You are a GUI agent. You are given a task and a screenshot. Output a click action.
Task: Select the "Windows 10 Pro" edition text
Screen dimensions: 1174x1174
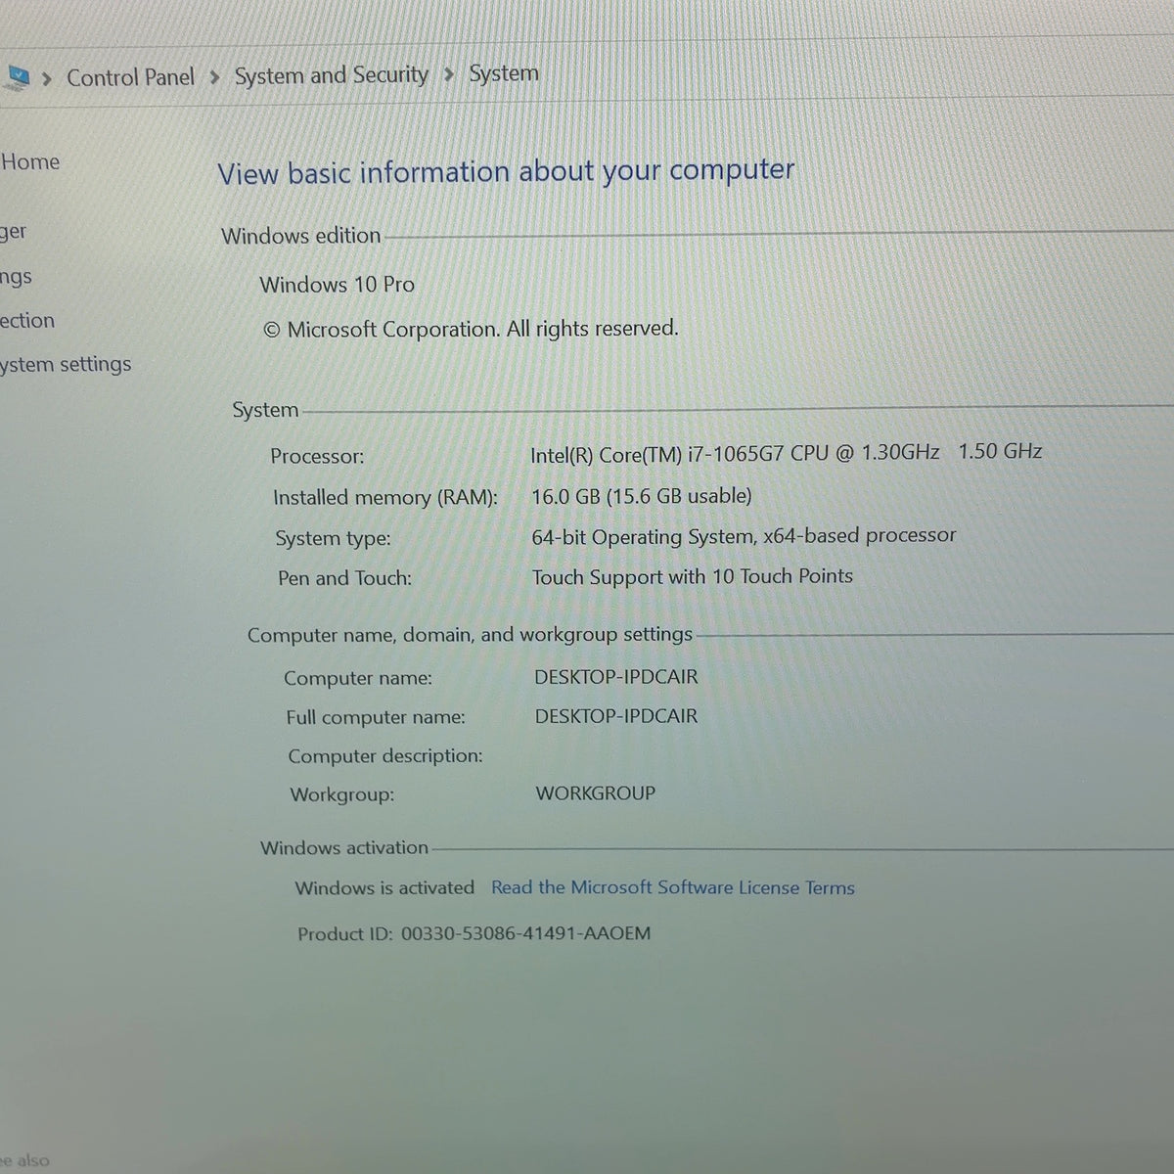337,285
